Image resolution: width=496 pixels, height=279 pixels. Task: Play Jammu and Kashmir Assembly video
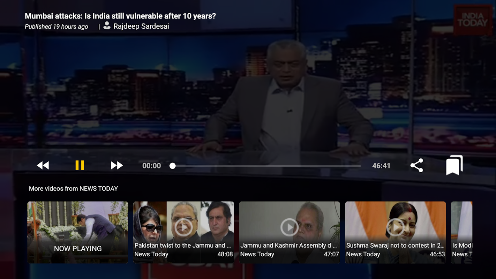(x=290, y=232)
